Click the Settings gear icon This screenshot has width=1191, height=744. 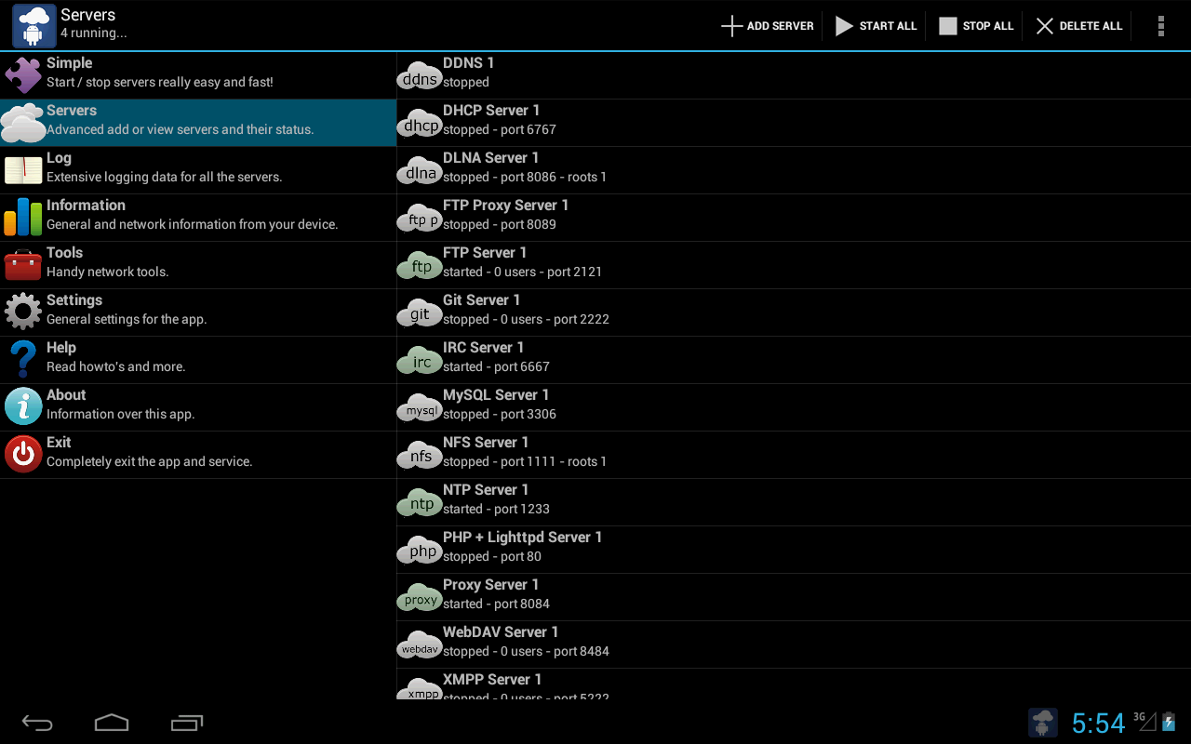click(x=23, y=312)
